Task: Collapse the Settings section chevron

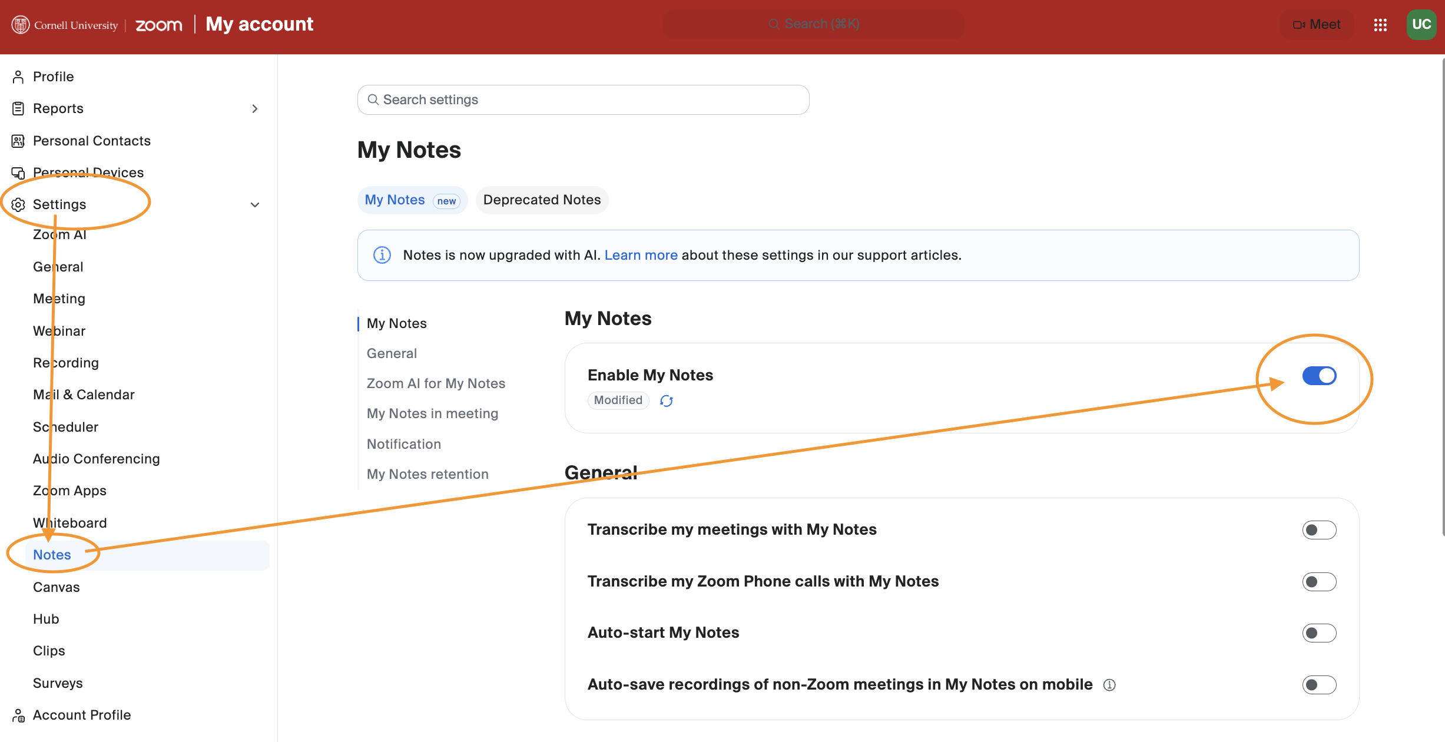Action: pyautogui.click(x=254, y=205)
